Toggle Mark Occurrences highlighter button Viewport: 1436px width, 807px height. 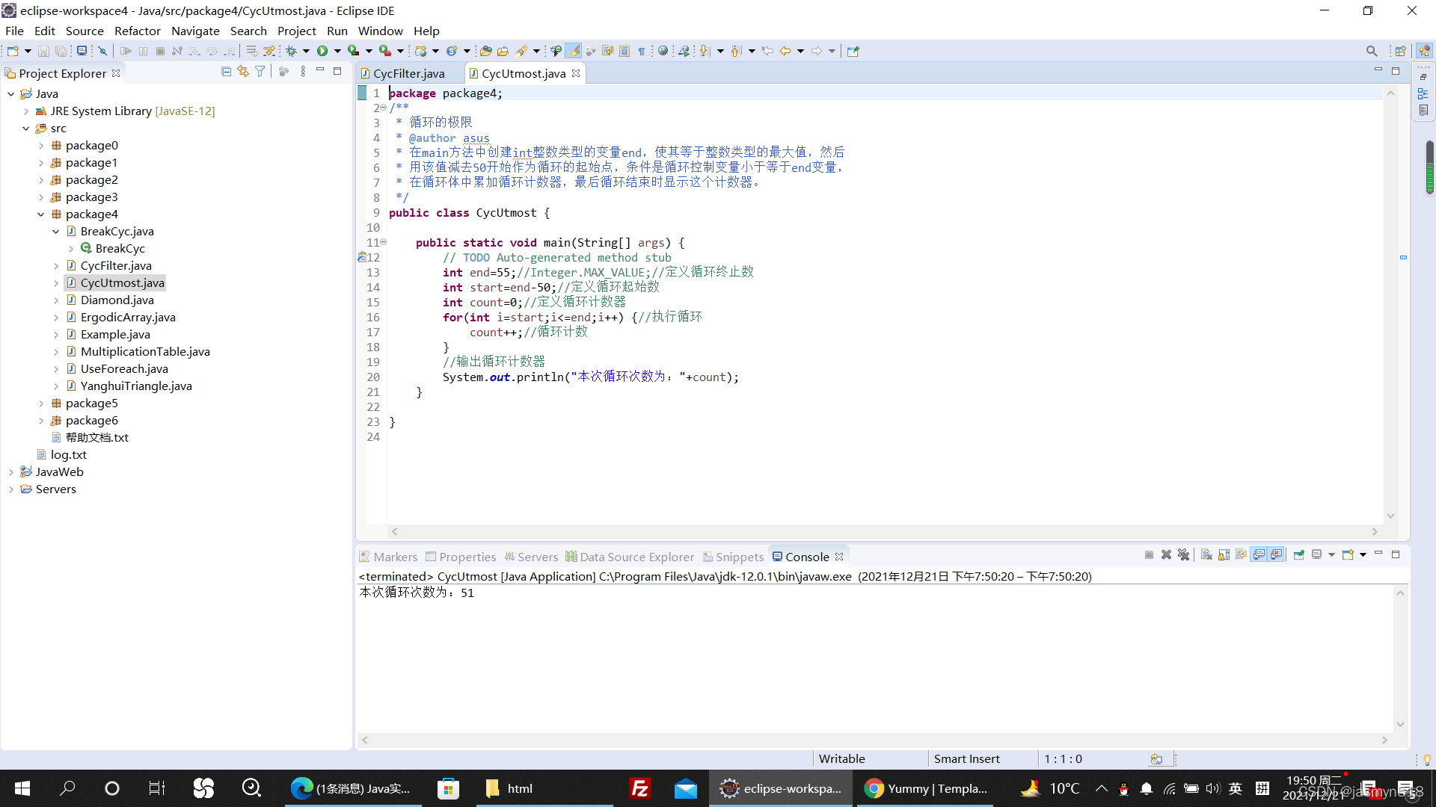(x=573, y=51)
